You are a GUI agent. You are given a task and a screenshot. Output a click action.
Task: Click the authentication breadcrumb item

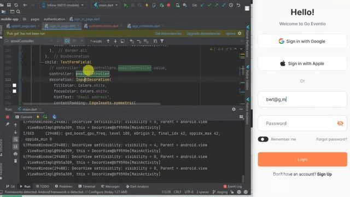point(55,19)
